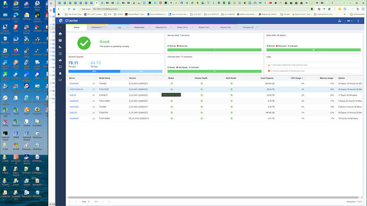Click the green Good status checkmark

pyautogui.click(x=84, y=43)
